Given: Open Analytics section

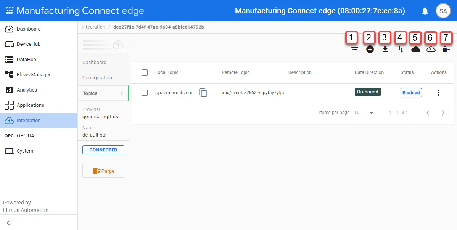Looking at the screenshot, I should pos(39,90).
